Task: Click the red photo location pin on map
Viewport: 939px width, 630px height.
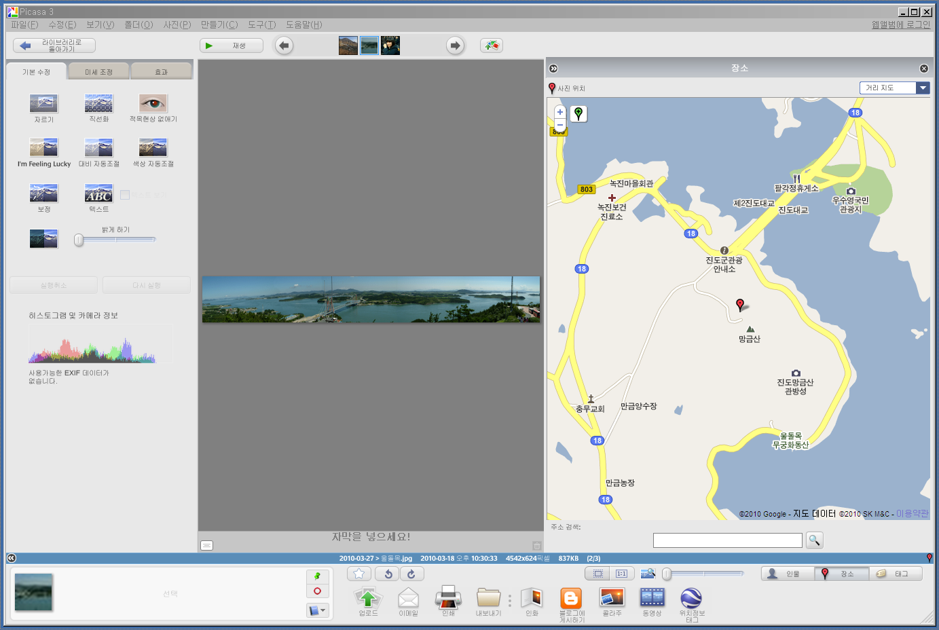Action: tap(740, 305)
